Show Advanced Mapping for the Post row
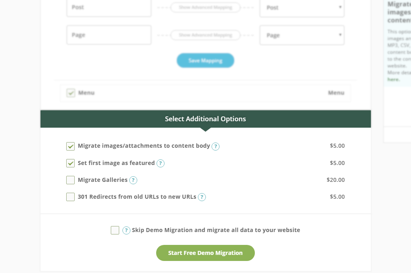 click(205, 8)
